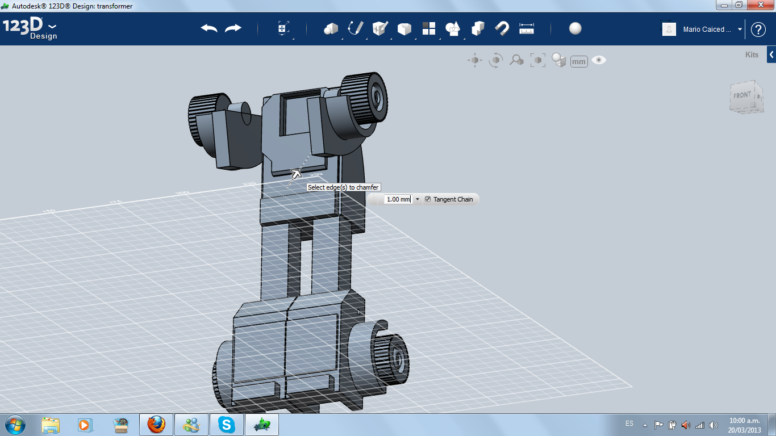Redo the last undone action

coord(233,28)
